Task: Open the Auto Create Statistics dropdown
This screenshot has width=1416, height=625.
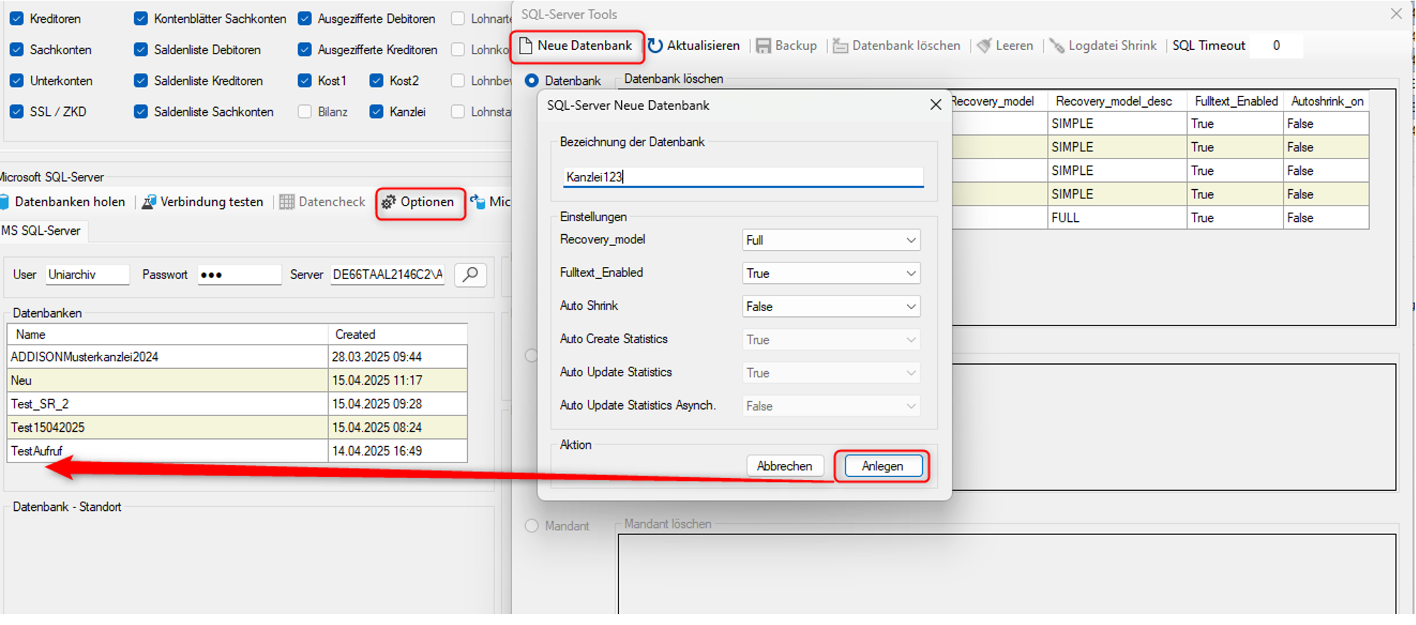Action: [x=831, y=340]
